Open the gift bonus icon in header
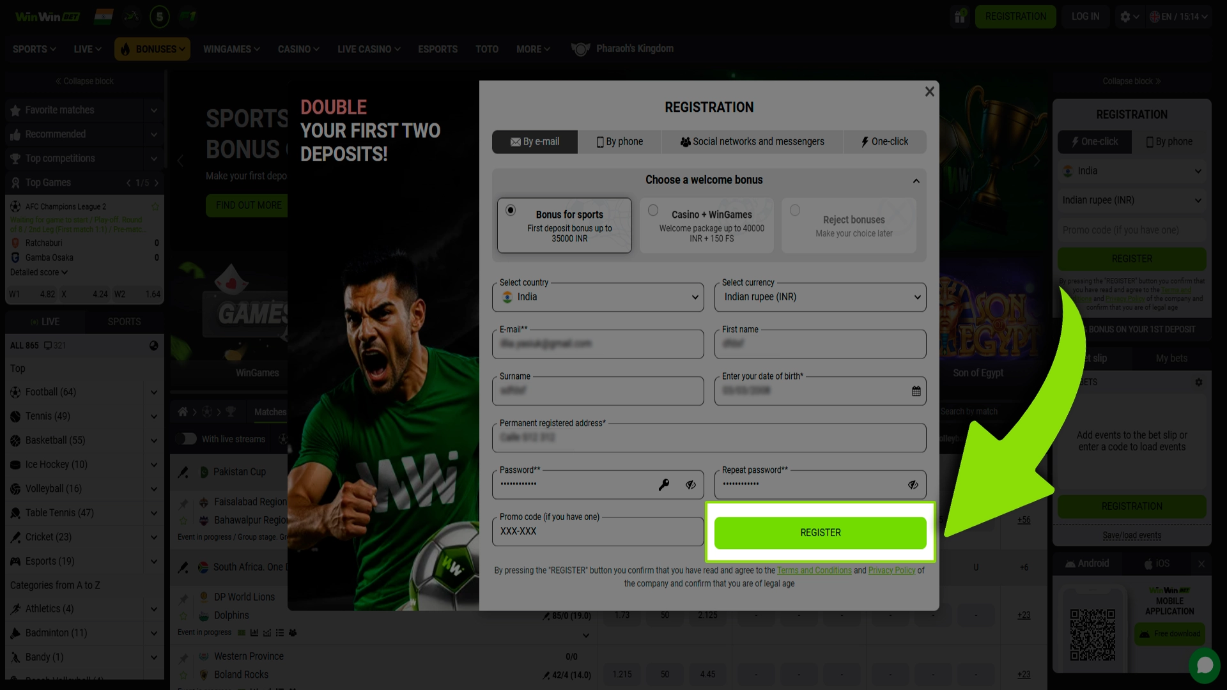The width and height of the screenshot is (1227, 690). click(x=959, y=17)
